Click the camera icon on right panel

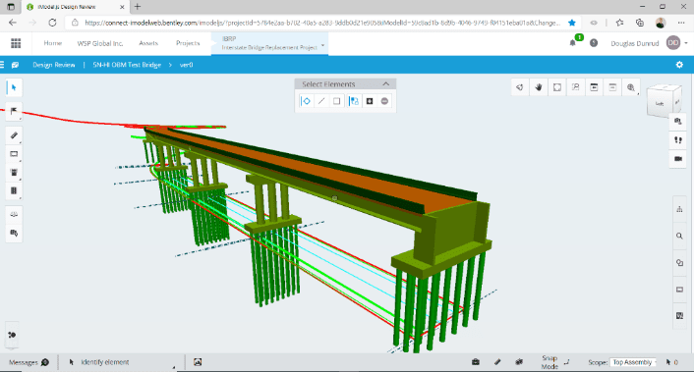(678, 159)
